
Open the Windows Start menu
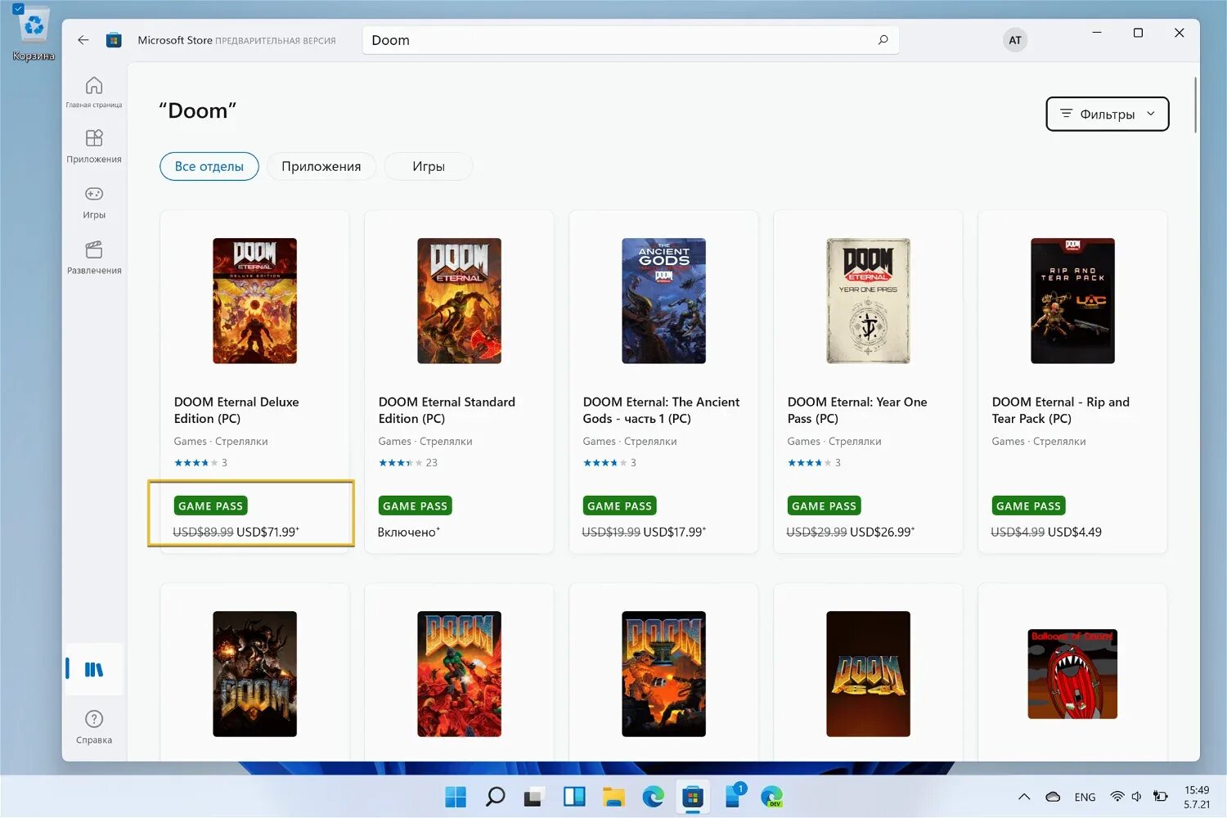pos(456,797)
